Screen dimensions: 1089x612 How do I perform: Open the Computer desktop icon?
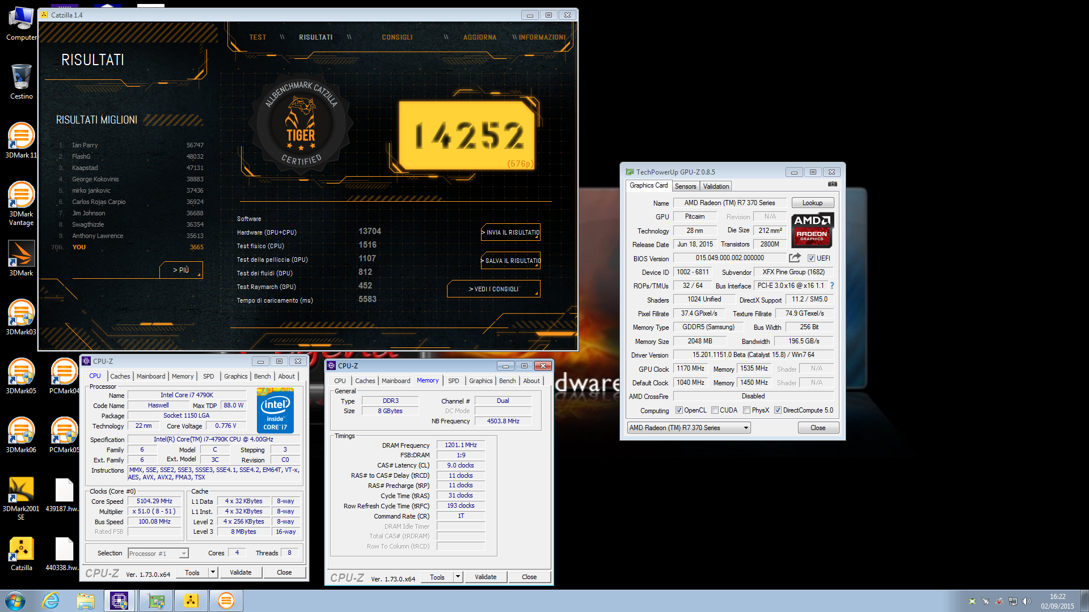(x=21, y=24)
